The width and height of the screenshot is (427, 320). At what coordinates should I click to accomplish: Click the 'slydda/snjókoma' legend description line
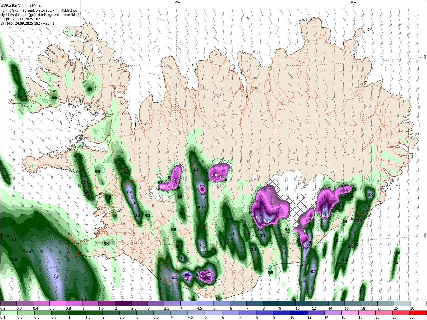40,15
